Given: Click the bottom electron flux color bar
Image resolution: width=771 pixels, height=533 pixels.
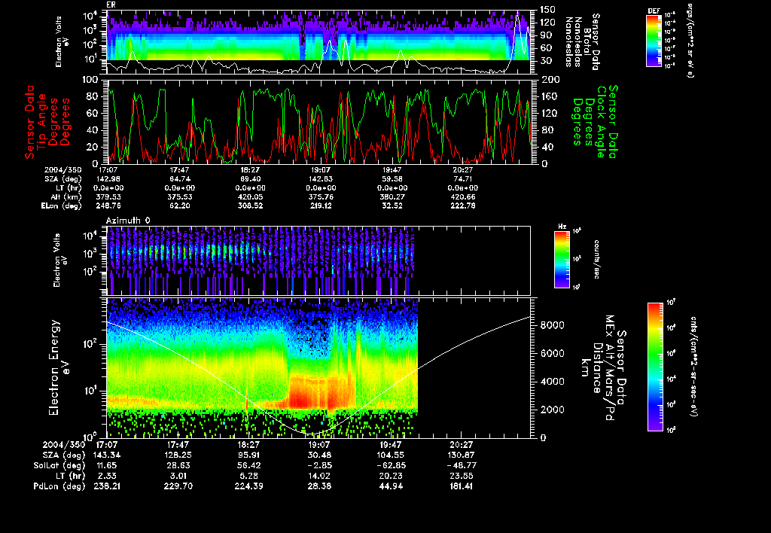Looking at the screenshot, I should click(654, 367).
